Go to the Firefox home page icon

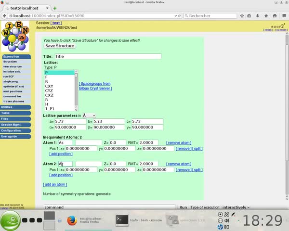266,16
